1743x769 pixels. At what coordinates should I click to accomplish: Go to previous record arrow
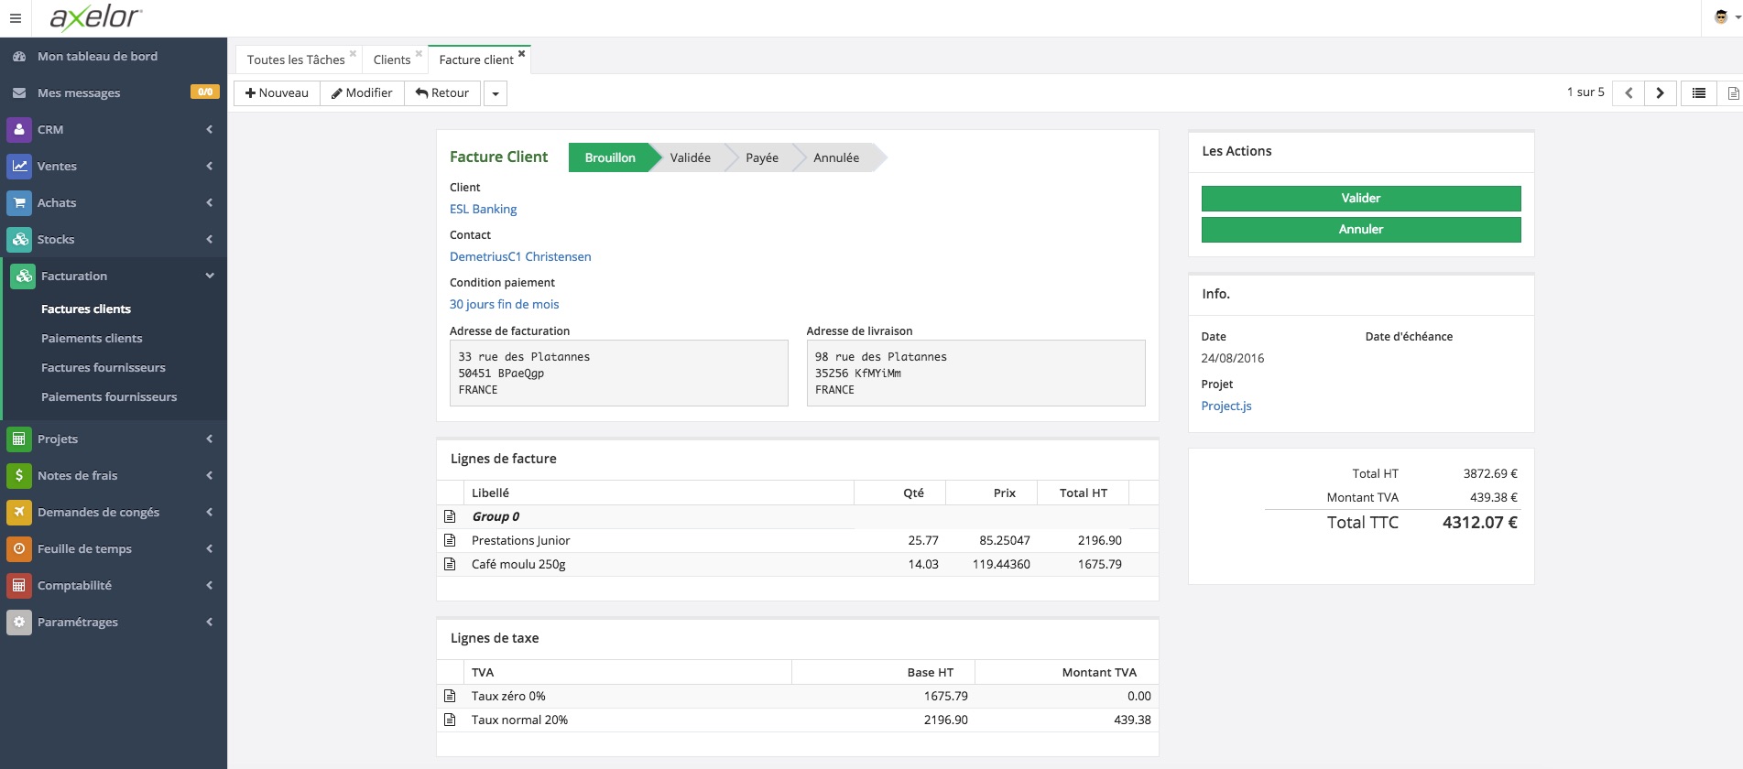[1629, 93]
